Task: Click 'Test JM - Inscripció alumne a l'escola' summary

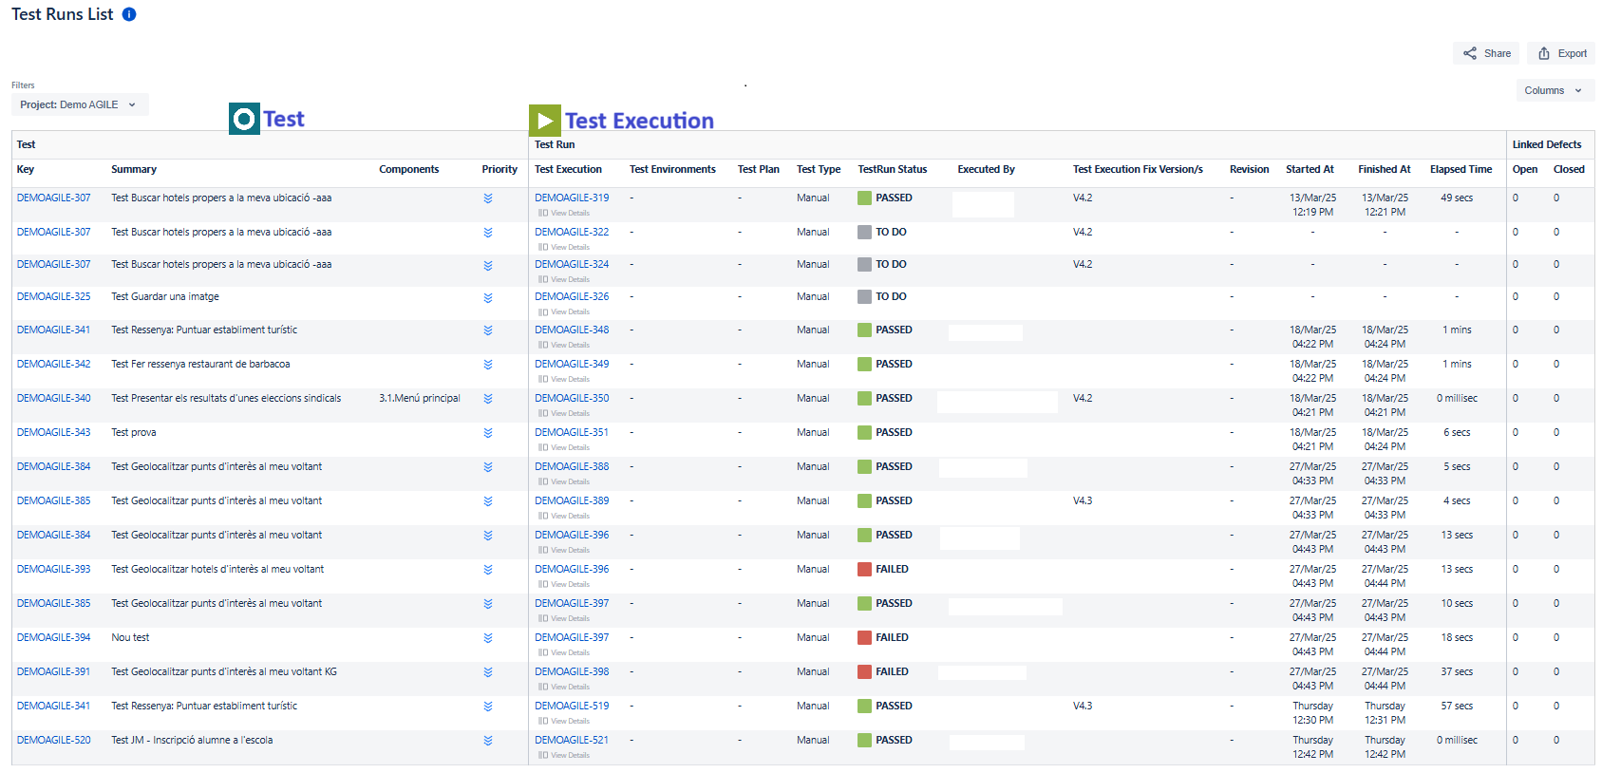Action: tap(192, 740)
